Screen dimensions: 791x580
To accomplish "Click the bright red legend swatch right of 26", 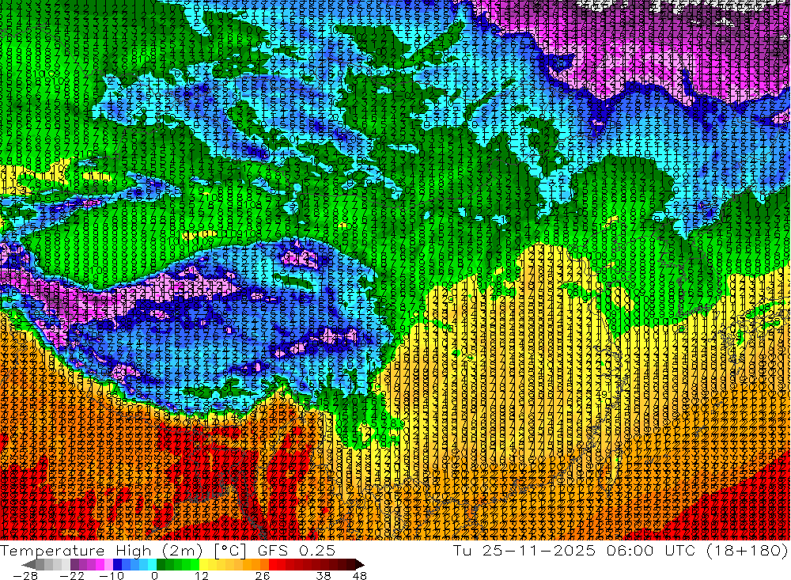I will [x=273, y=565].
